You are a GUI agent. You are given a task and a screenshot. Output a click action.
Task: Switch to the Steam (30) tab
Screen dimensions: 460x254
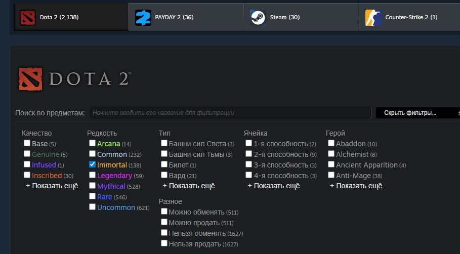coord(301,17)
